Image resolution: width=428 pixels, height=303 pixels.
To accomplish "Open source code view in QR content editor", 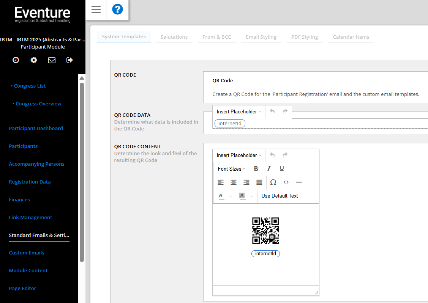I will coord(286,182).
